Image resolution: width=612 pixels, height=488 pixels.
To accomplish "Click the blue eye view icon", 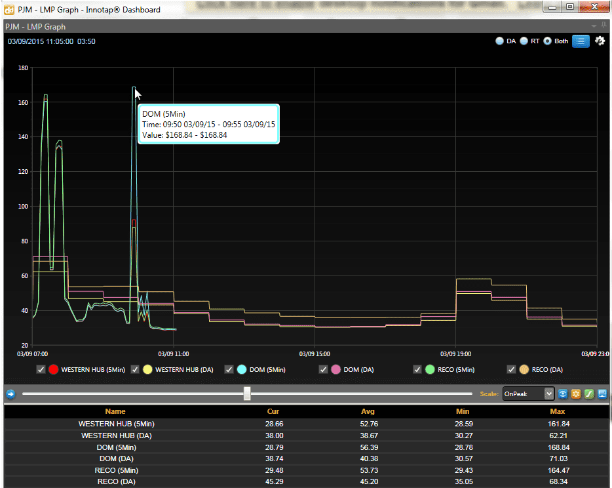I will (x=563, y=394).
